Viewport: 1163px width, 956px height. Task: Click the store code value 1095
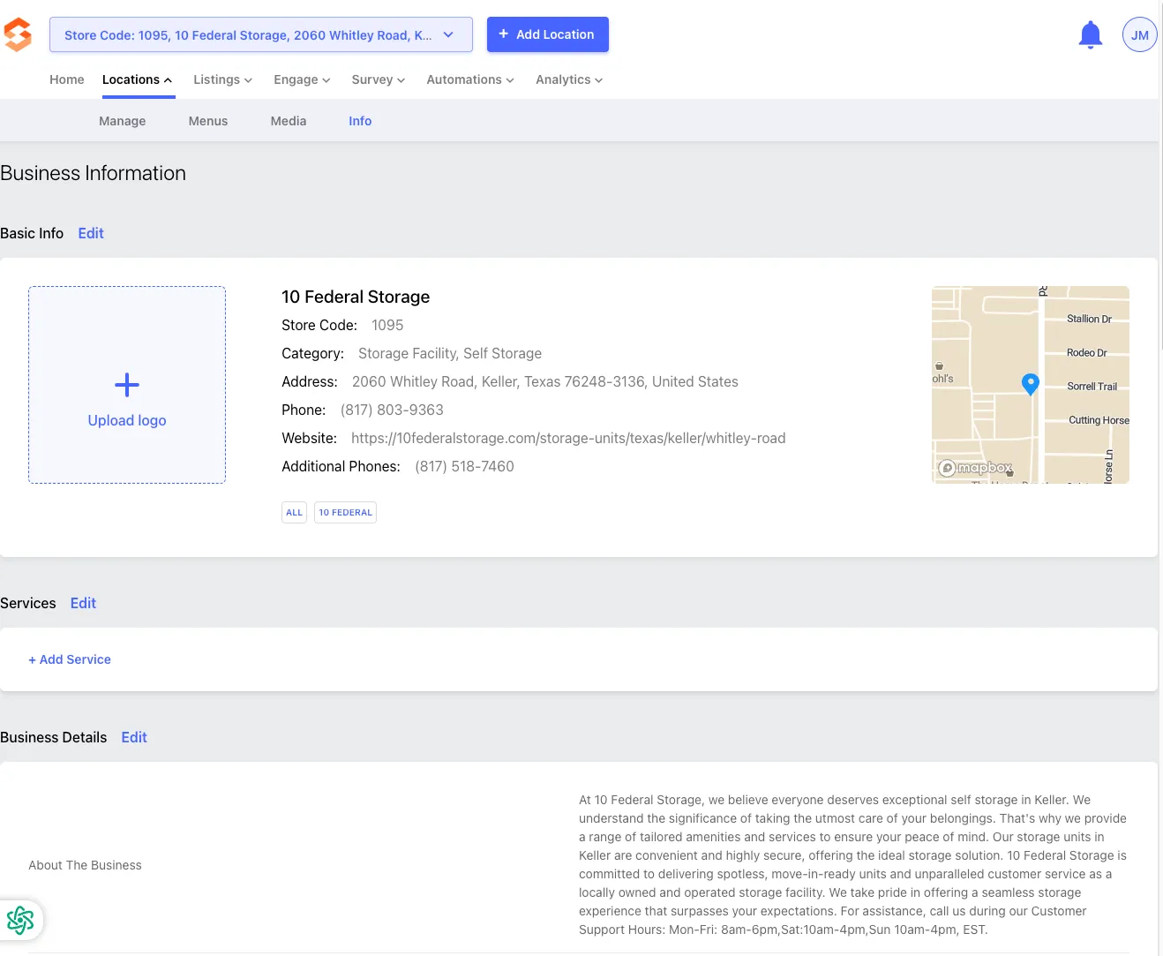click(387, 325)
